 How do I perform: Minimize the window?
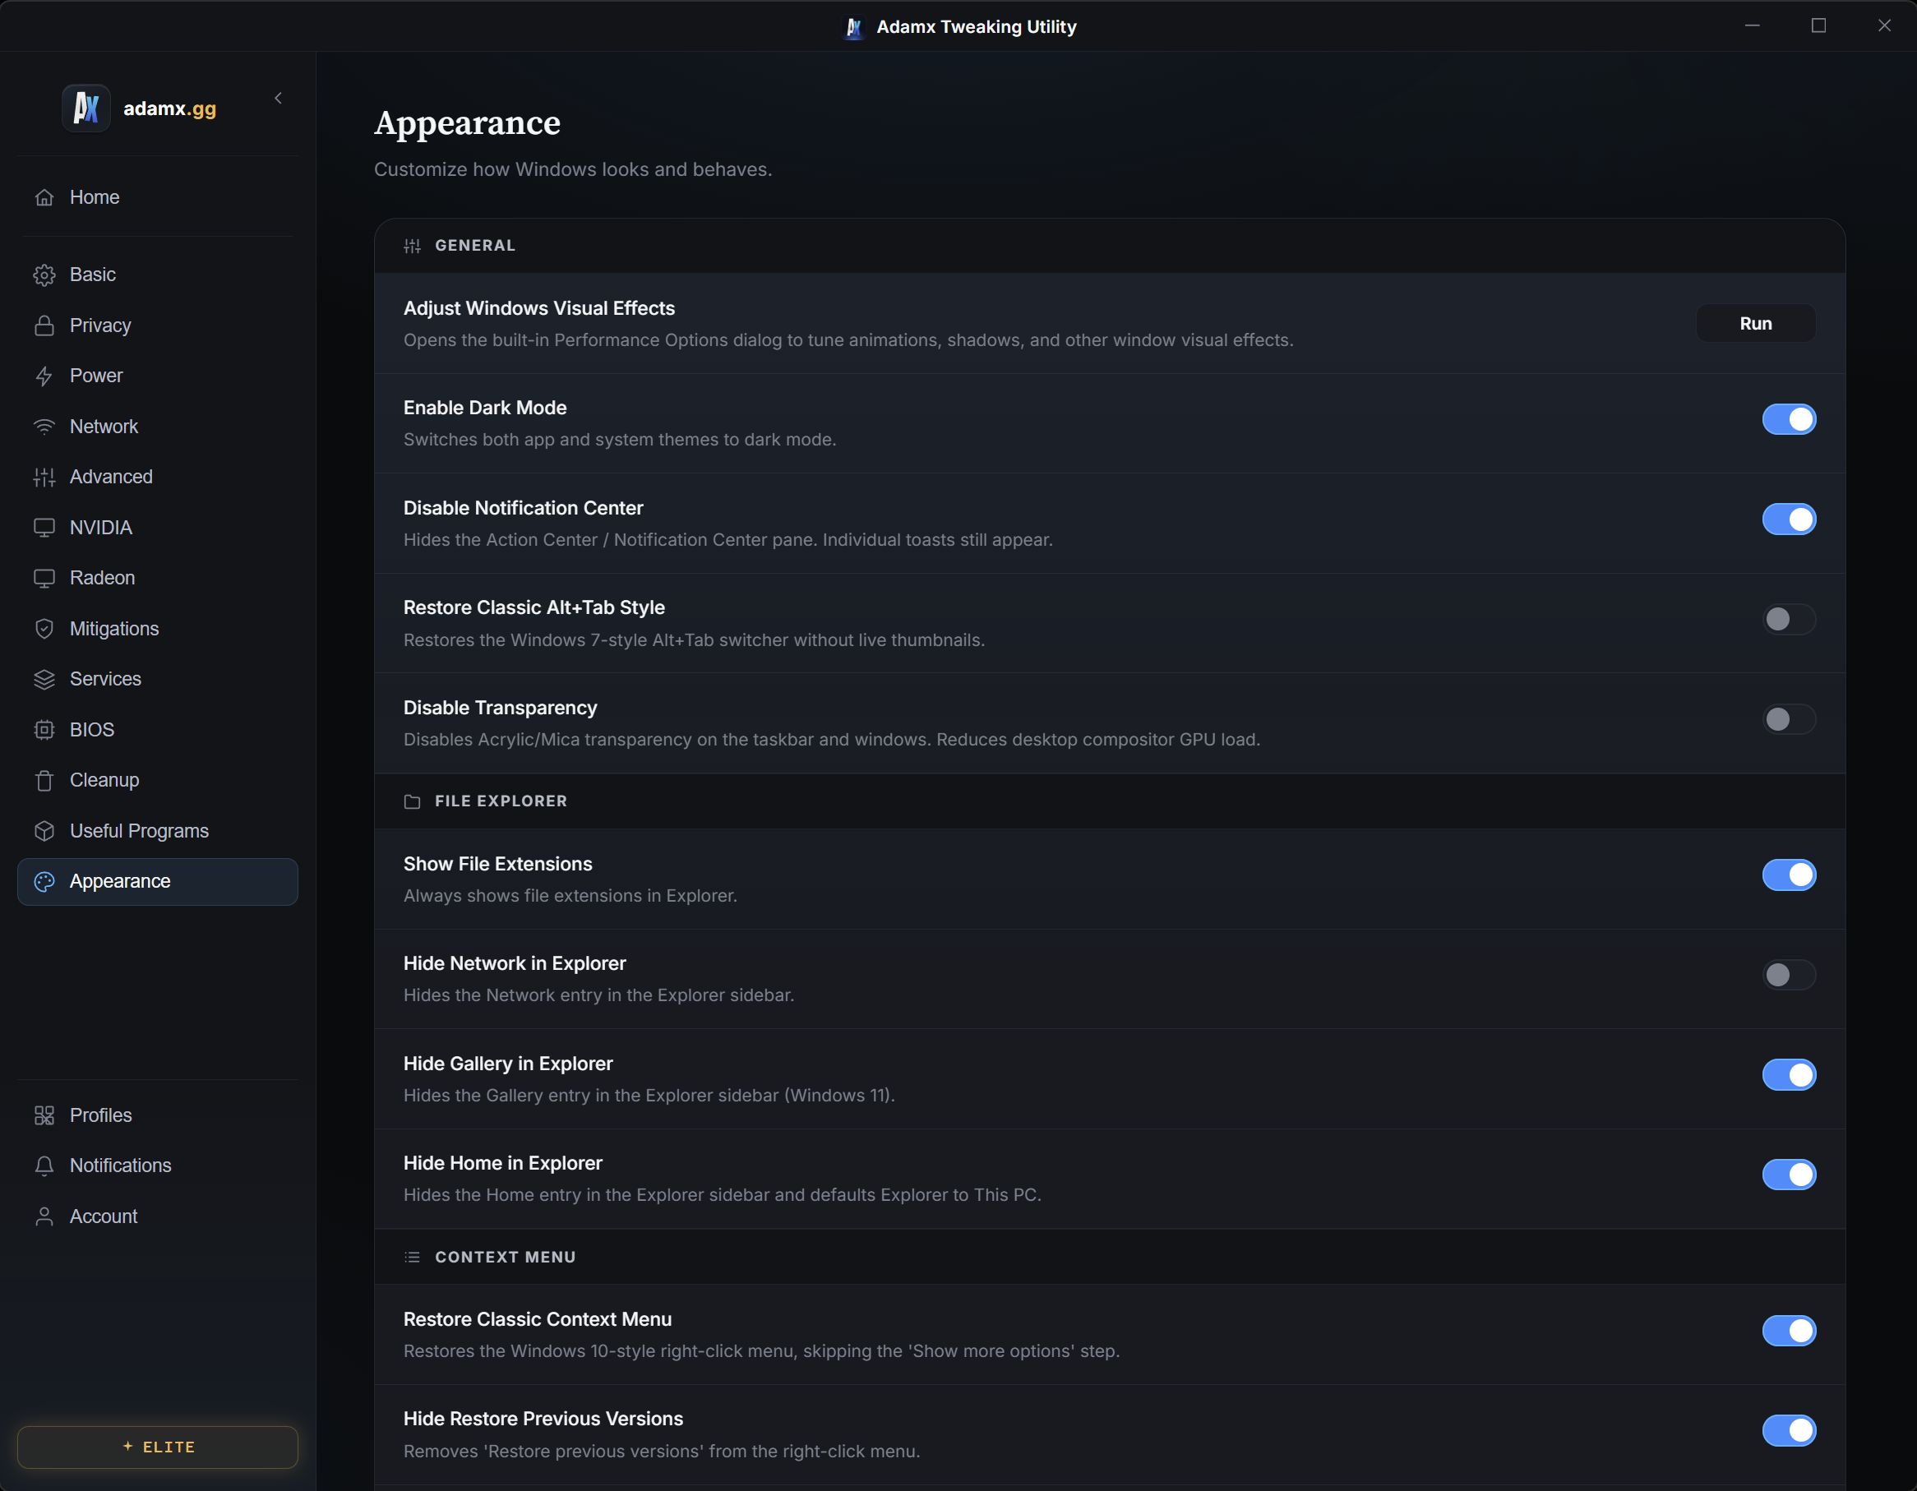(1752, 25)
